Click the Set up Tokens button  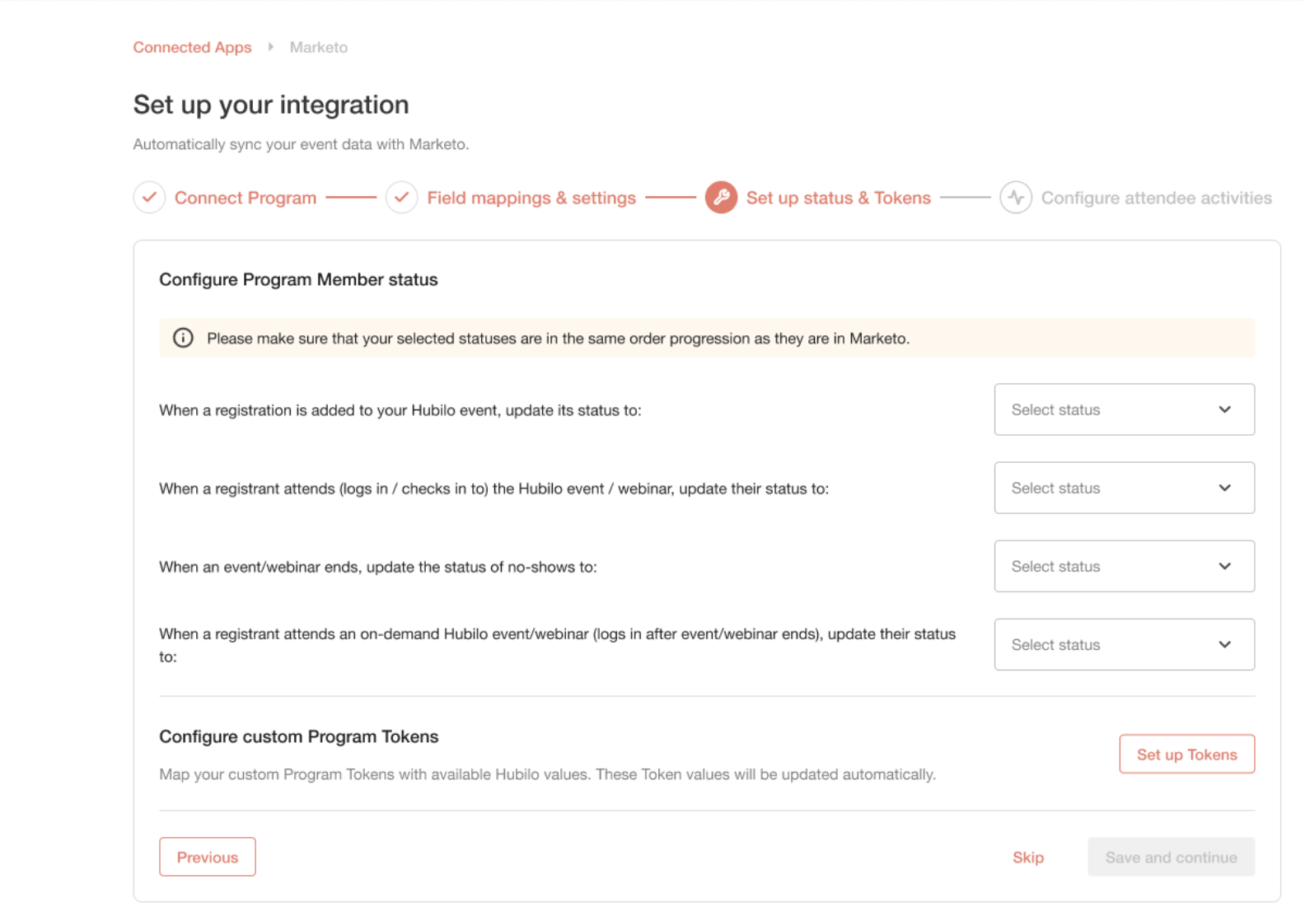coord(1186,754)
